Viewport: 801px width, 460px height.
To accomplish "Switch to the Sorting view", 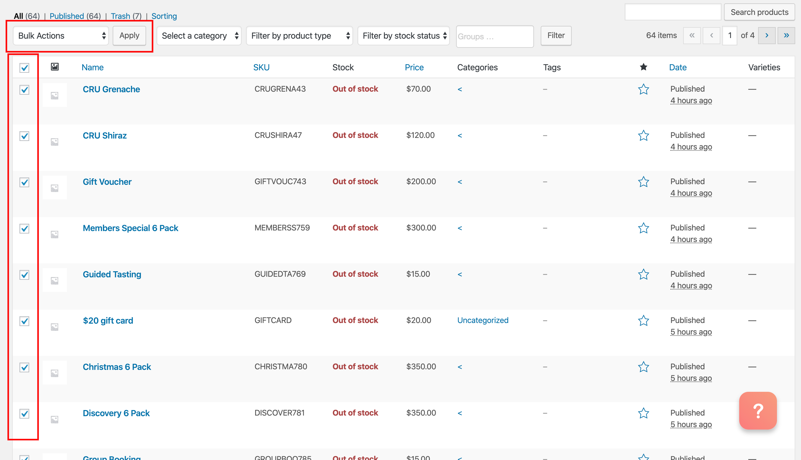I will (x=164, y=16).
